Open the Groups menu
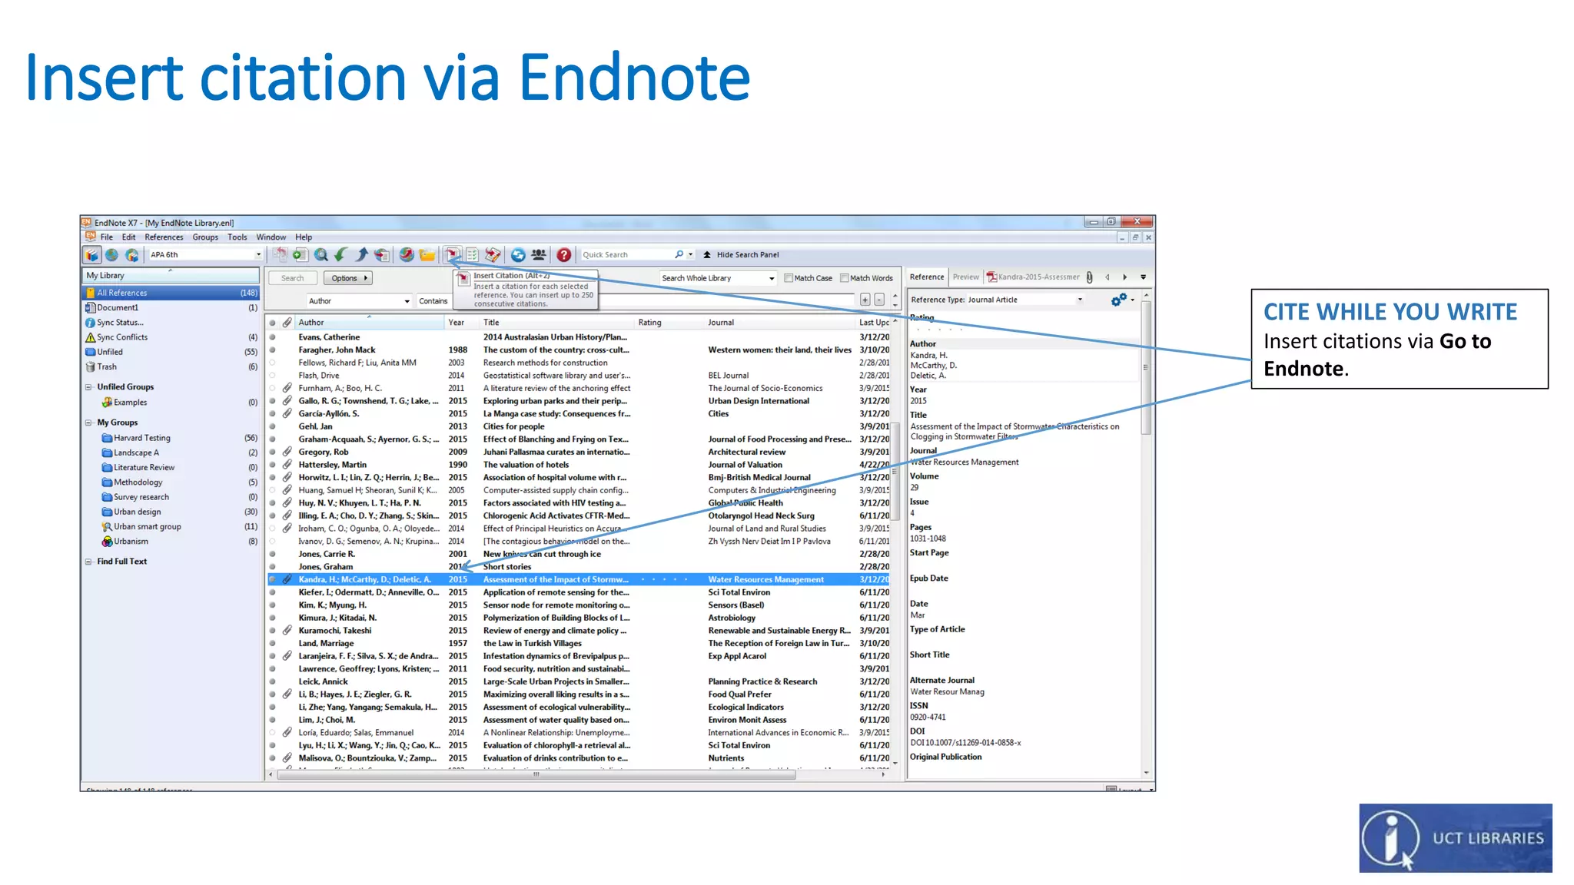Viewport: 1574px width, 885px height. tap(205, 237)
